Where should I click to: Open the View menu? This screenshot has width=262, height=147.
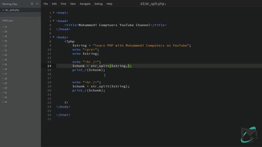[x=73, y=4]
